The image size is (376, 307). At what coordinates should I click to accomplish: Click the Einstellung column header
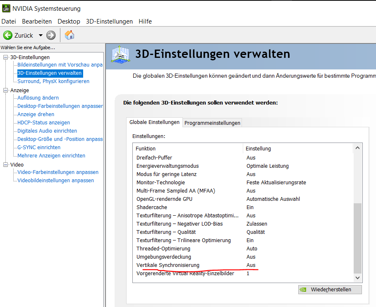pyautogui.click(x=298, y=148)
